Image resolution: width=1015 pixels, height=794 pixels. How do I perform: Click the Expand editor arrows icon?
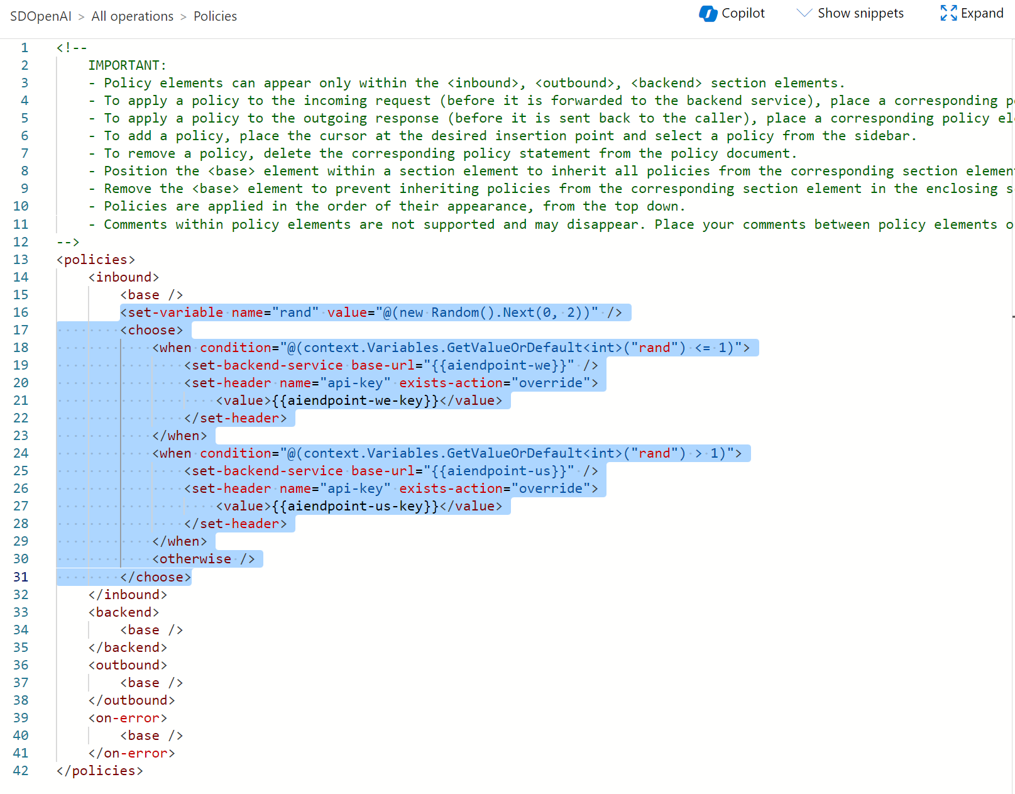click(948, 13)
